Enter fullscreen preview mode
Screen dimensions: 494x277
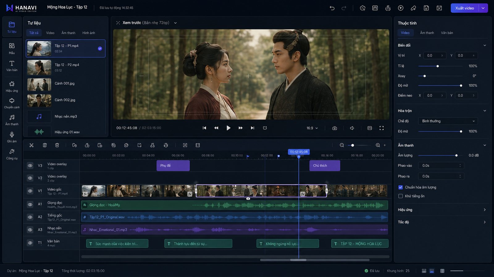tap(382, 128)
